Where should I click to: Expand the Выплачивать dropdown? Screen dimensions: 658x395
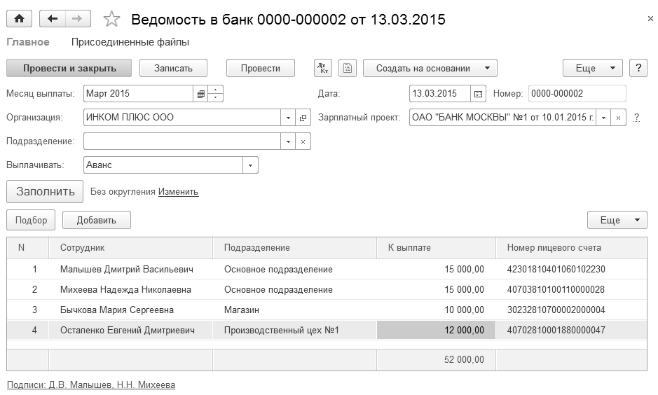251,165
